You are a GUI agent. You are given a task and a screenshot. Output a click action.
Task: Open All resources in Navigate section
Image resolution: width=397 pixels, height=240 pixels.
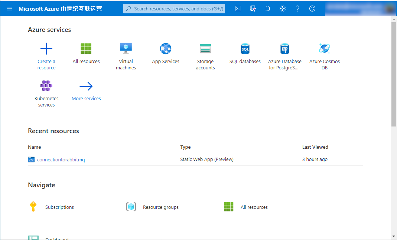click(x=254, y=207)
